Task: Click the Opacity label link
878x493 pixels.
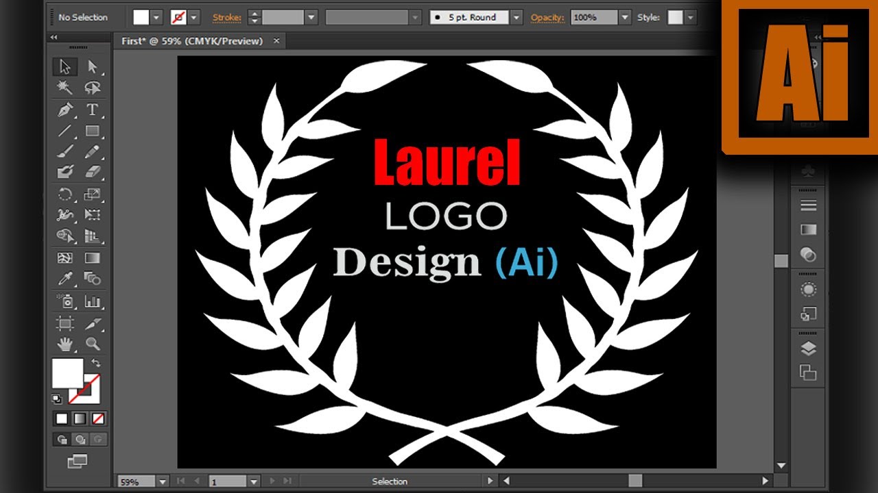Action: 547,18
